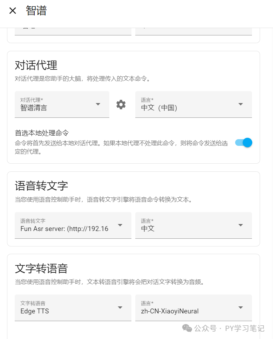Click arrow icon beside zh-CN-XiaoyiNeural
This screenshot has height=339, width=273.
coord(240,307)
